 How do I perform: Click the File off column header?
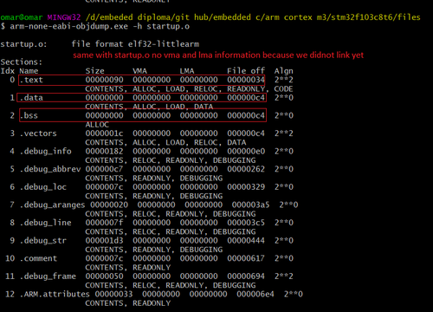pyautogui.click(x=246, y=71)
